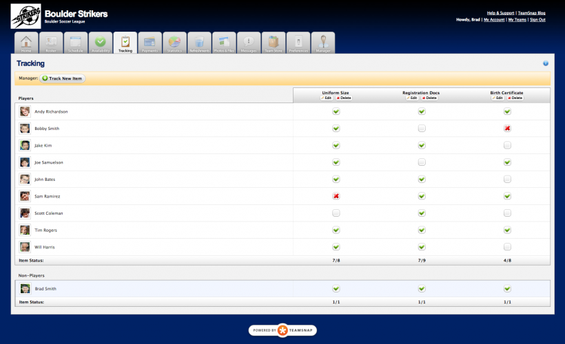Open the Refreshments tab
The height and width of the screenshot is (344, 565).
click(199, 43)
